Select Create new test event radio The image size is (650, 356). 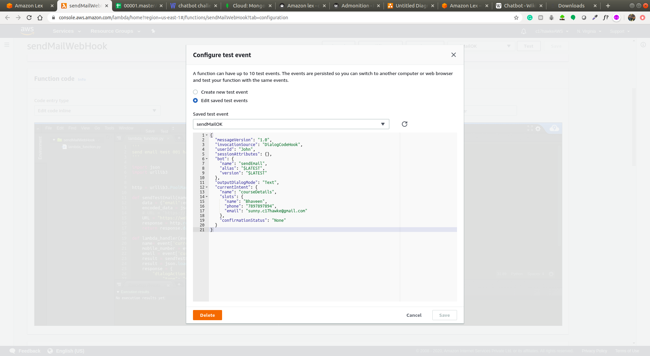tap(195, 92)
